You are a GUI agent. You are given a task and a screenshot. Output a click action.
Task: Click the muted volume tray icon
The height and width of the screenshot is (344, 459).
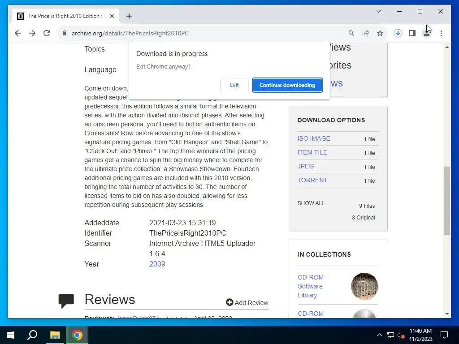click(x=401, y=335)
